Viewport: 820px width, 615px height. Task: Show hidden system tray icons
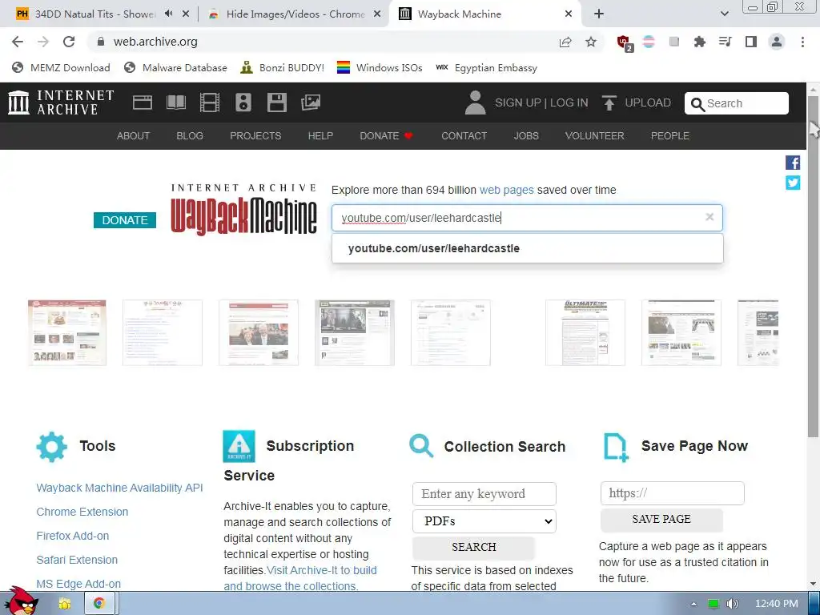(x=693, y=604)
